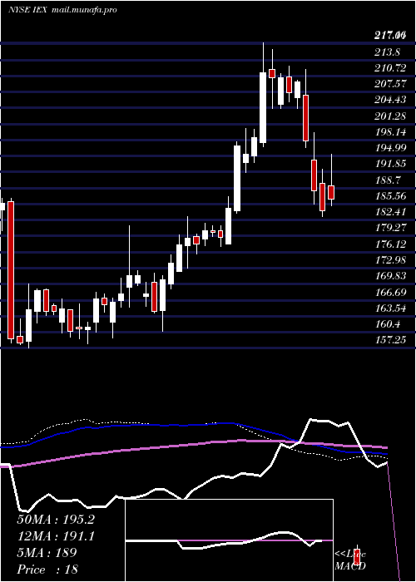Click the 201.28 price axis label
This screenshot has height=582, width=416.
pos(389,116)
